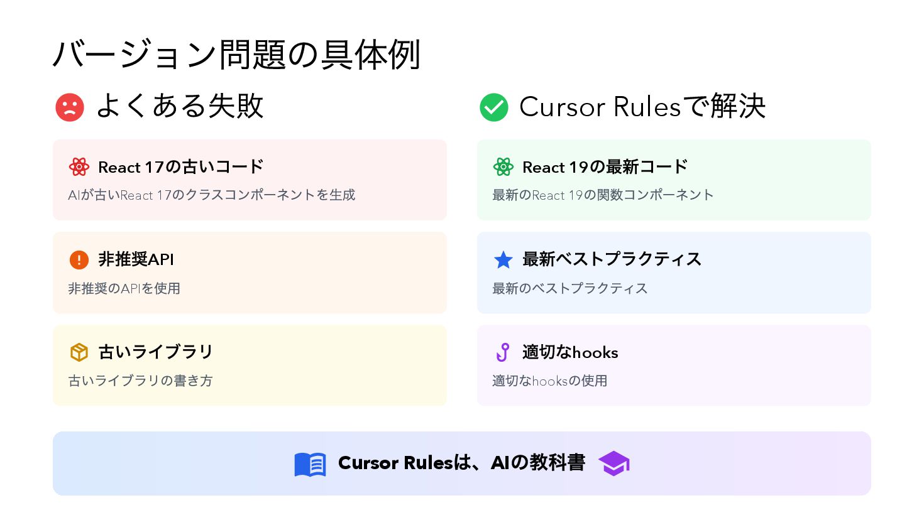Click the orange exclamation warning icon
The height and width of the screenshot is (520, 924).
[x=79, y=259]
